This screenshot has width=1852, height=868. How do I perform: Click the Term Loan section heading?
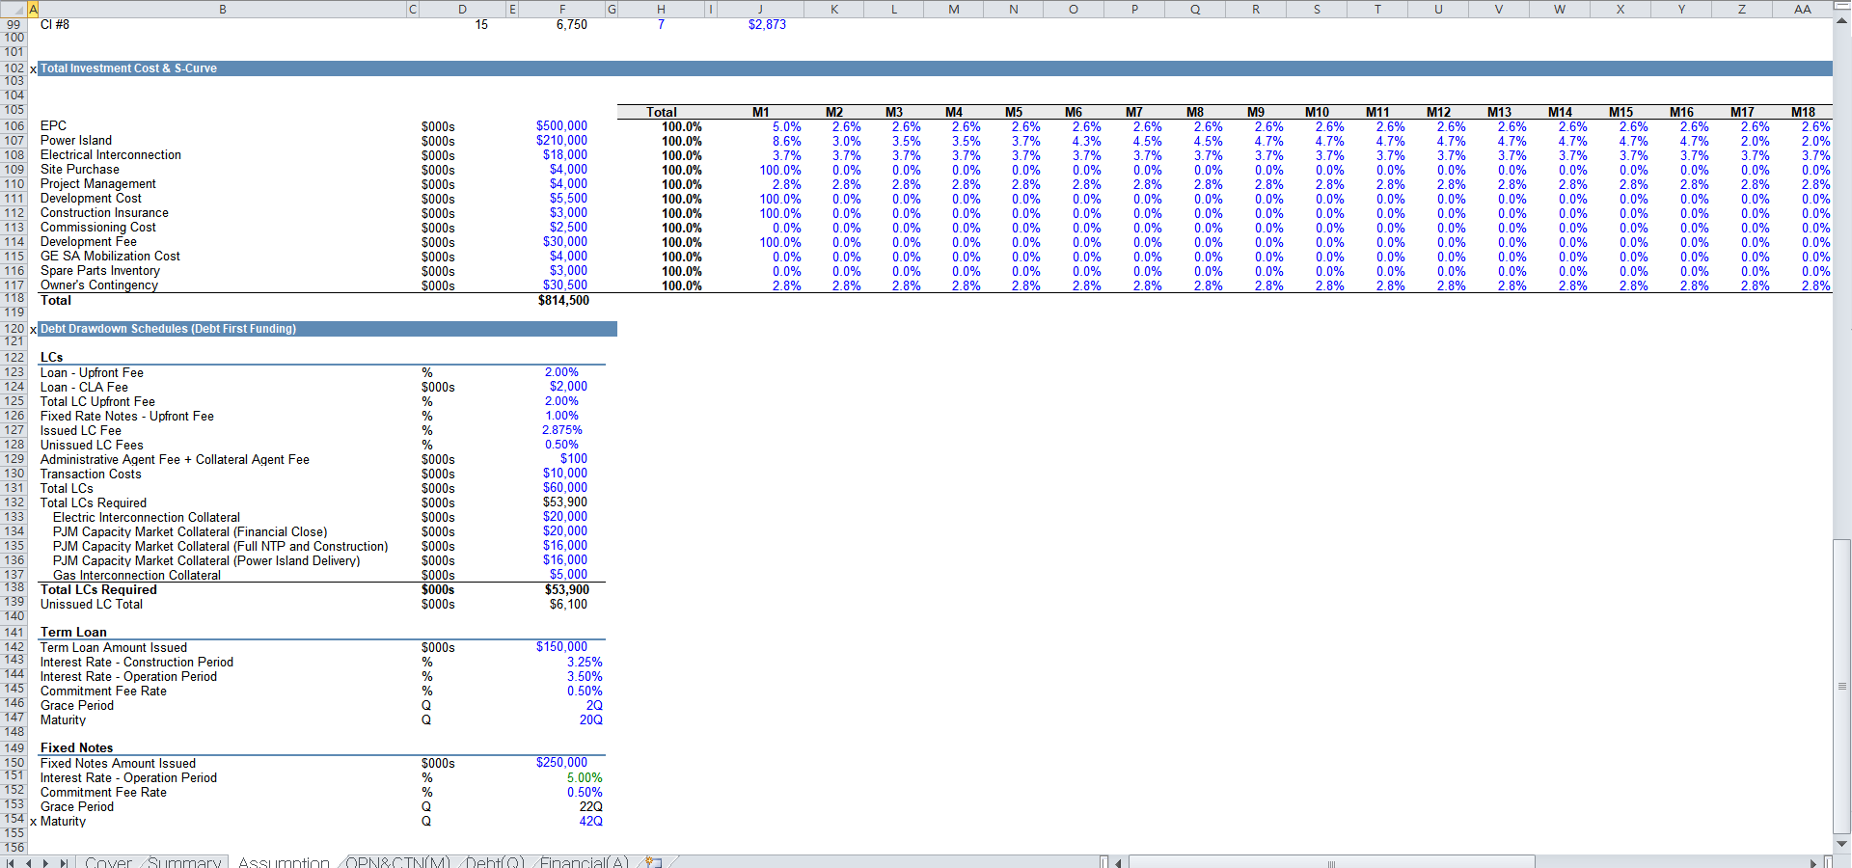[x=73, y=633]
